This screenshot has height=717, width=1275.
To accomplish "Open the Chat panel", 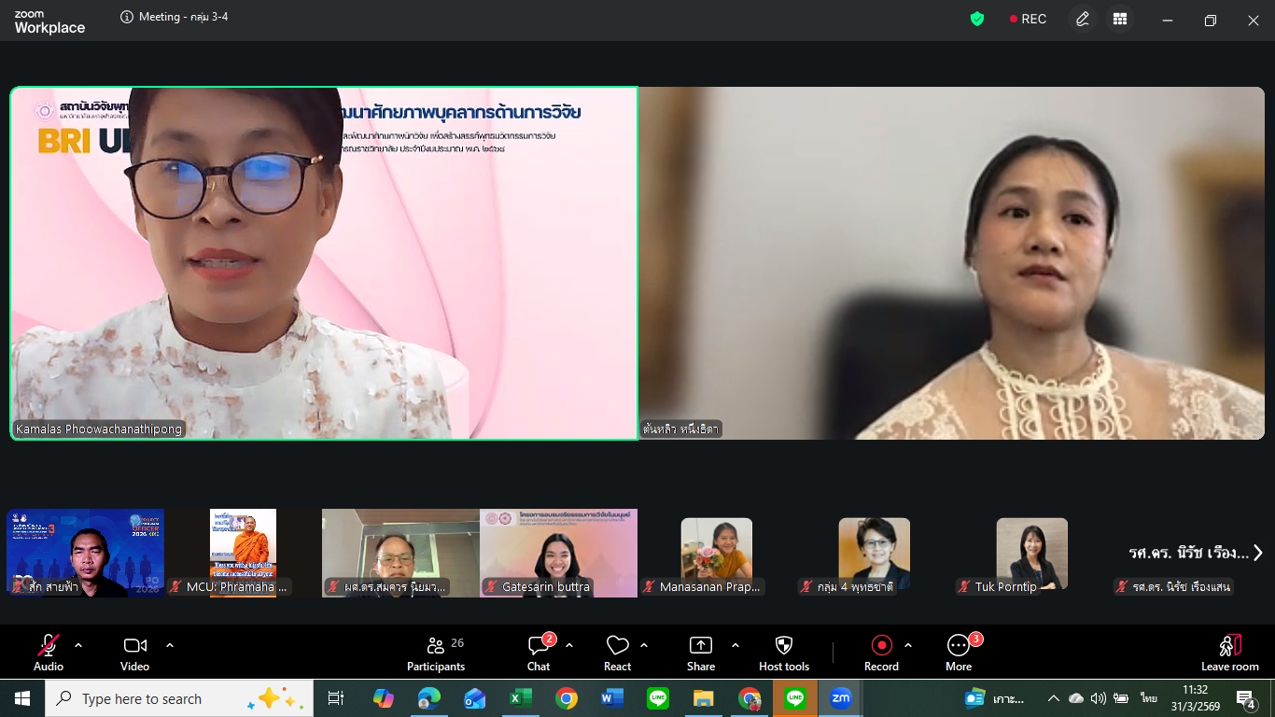I will (x=539, y=653).
